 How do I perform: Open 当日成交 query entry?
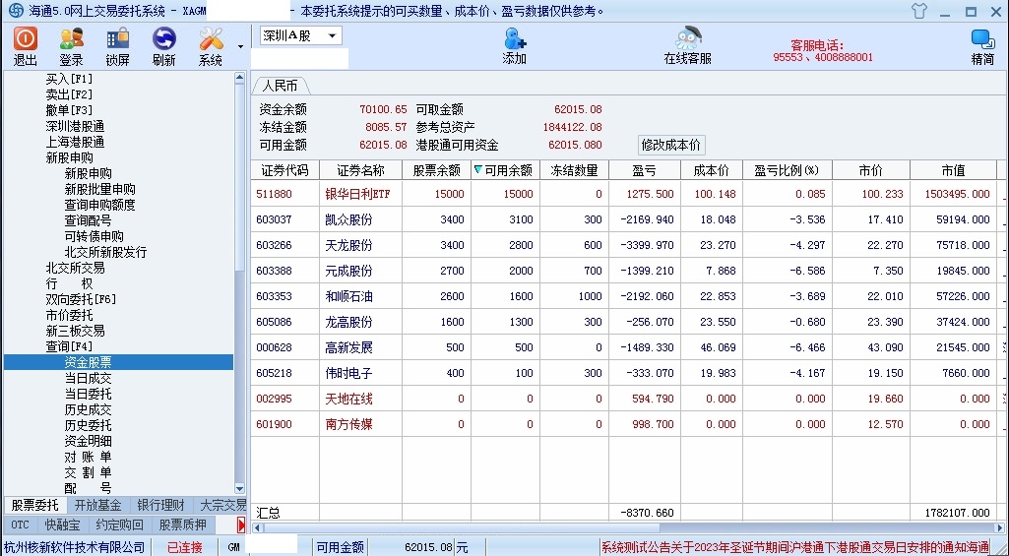pos(89,379)
